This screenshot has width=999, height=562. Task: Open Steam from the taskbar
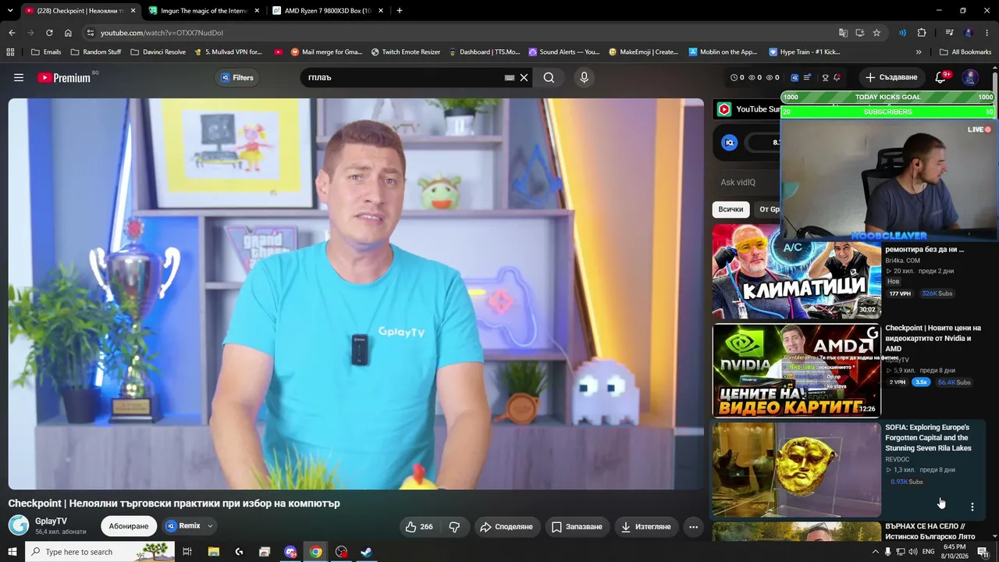(x=366, y=552)
